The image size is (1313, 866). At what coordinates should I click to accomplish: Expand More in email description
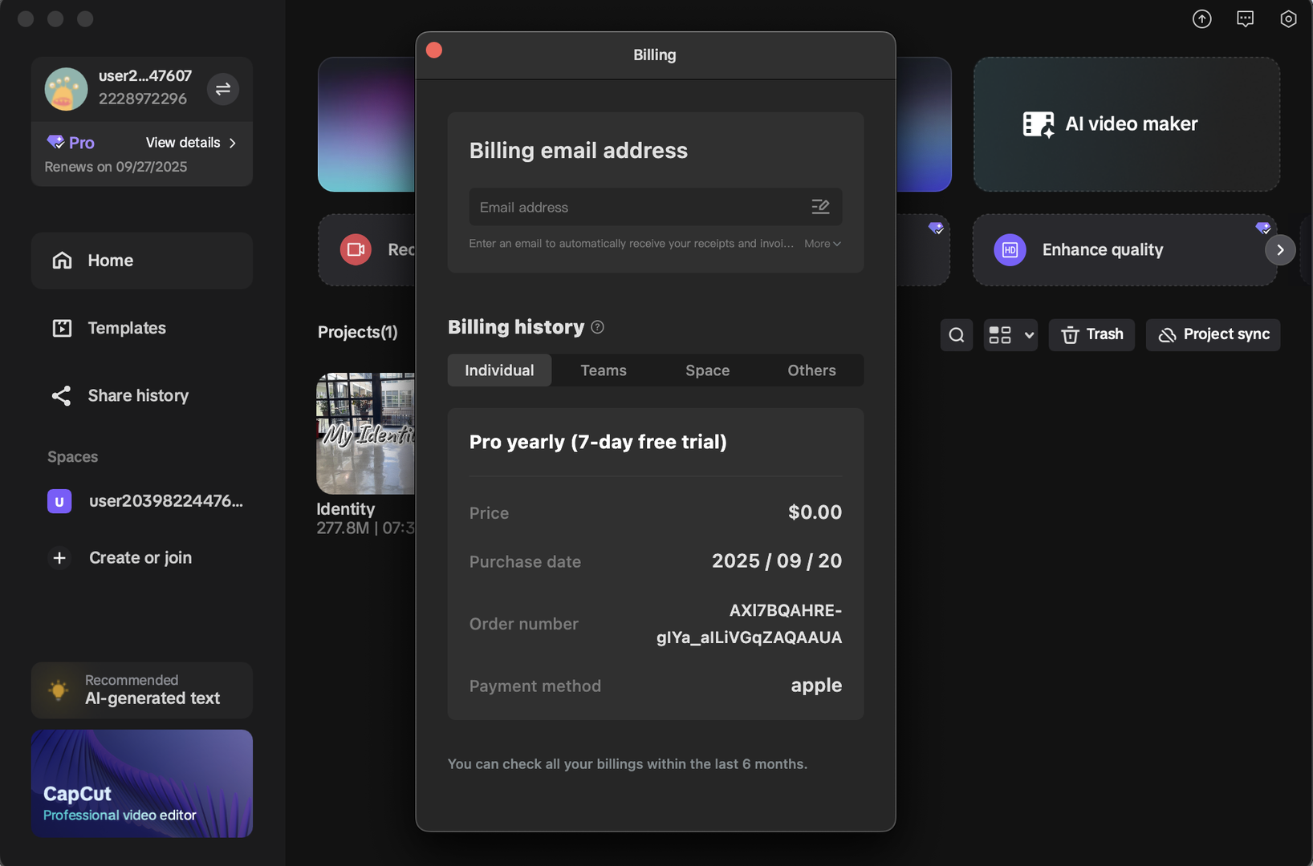(823, 244)
